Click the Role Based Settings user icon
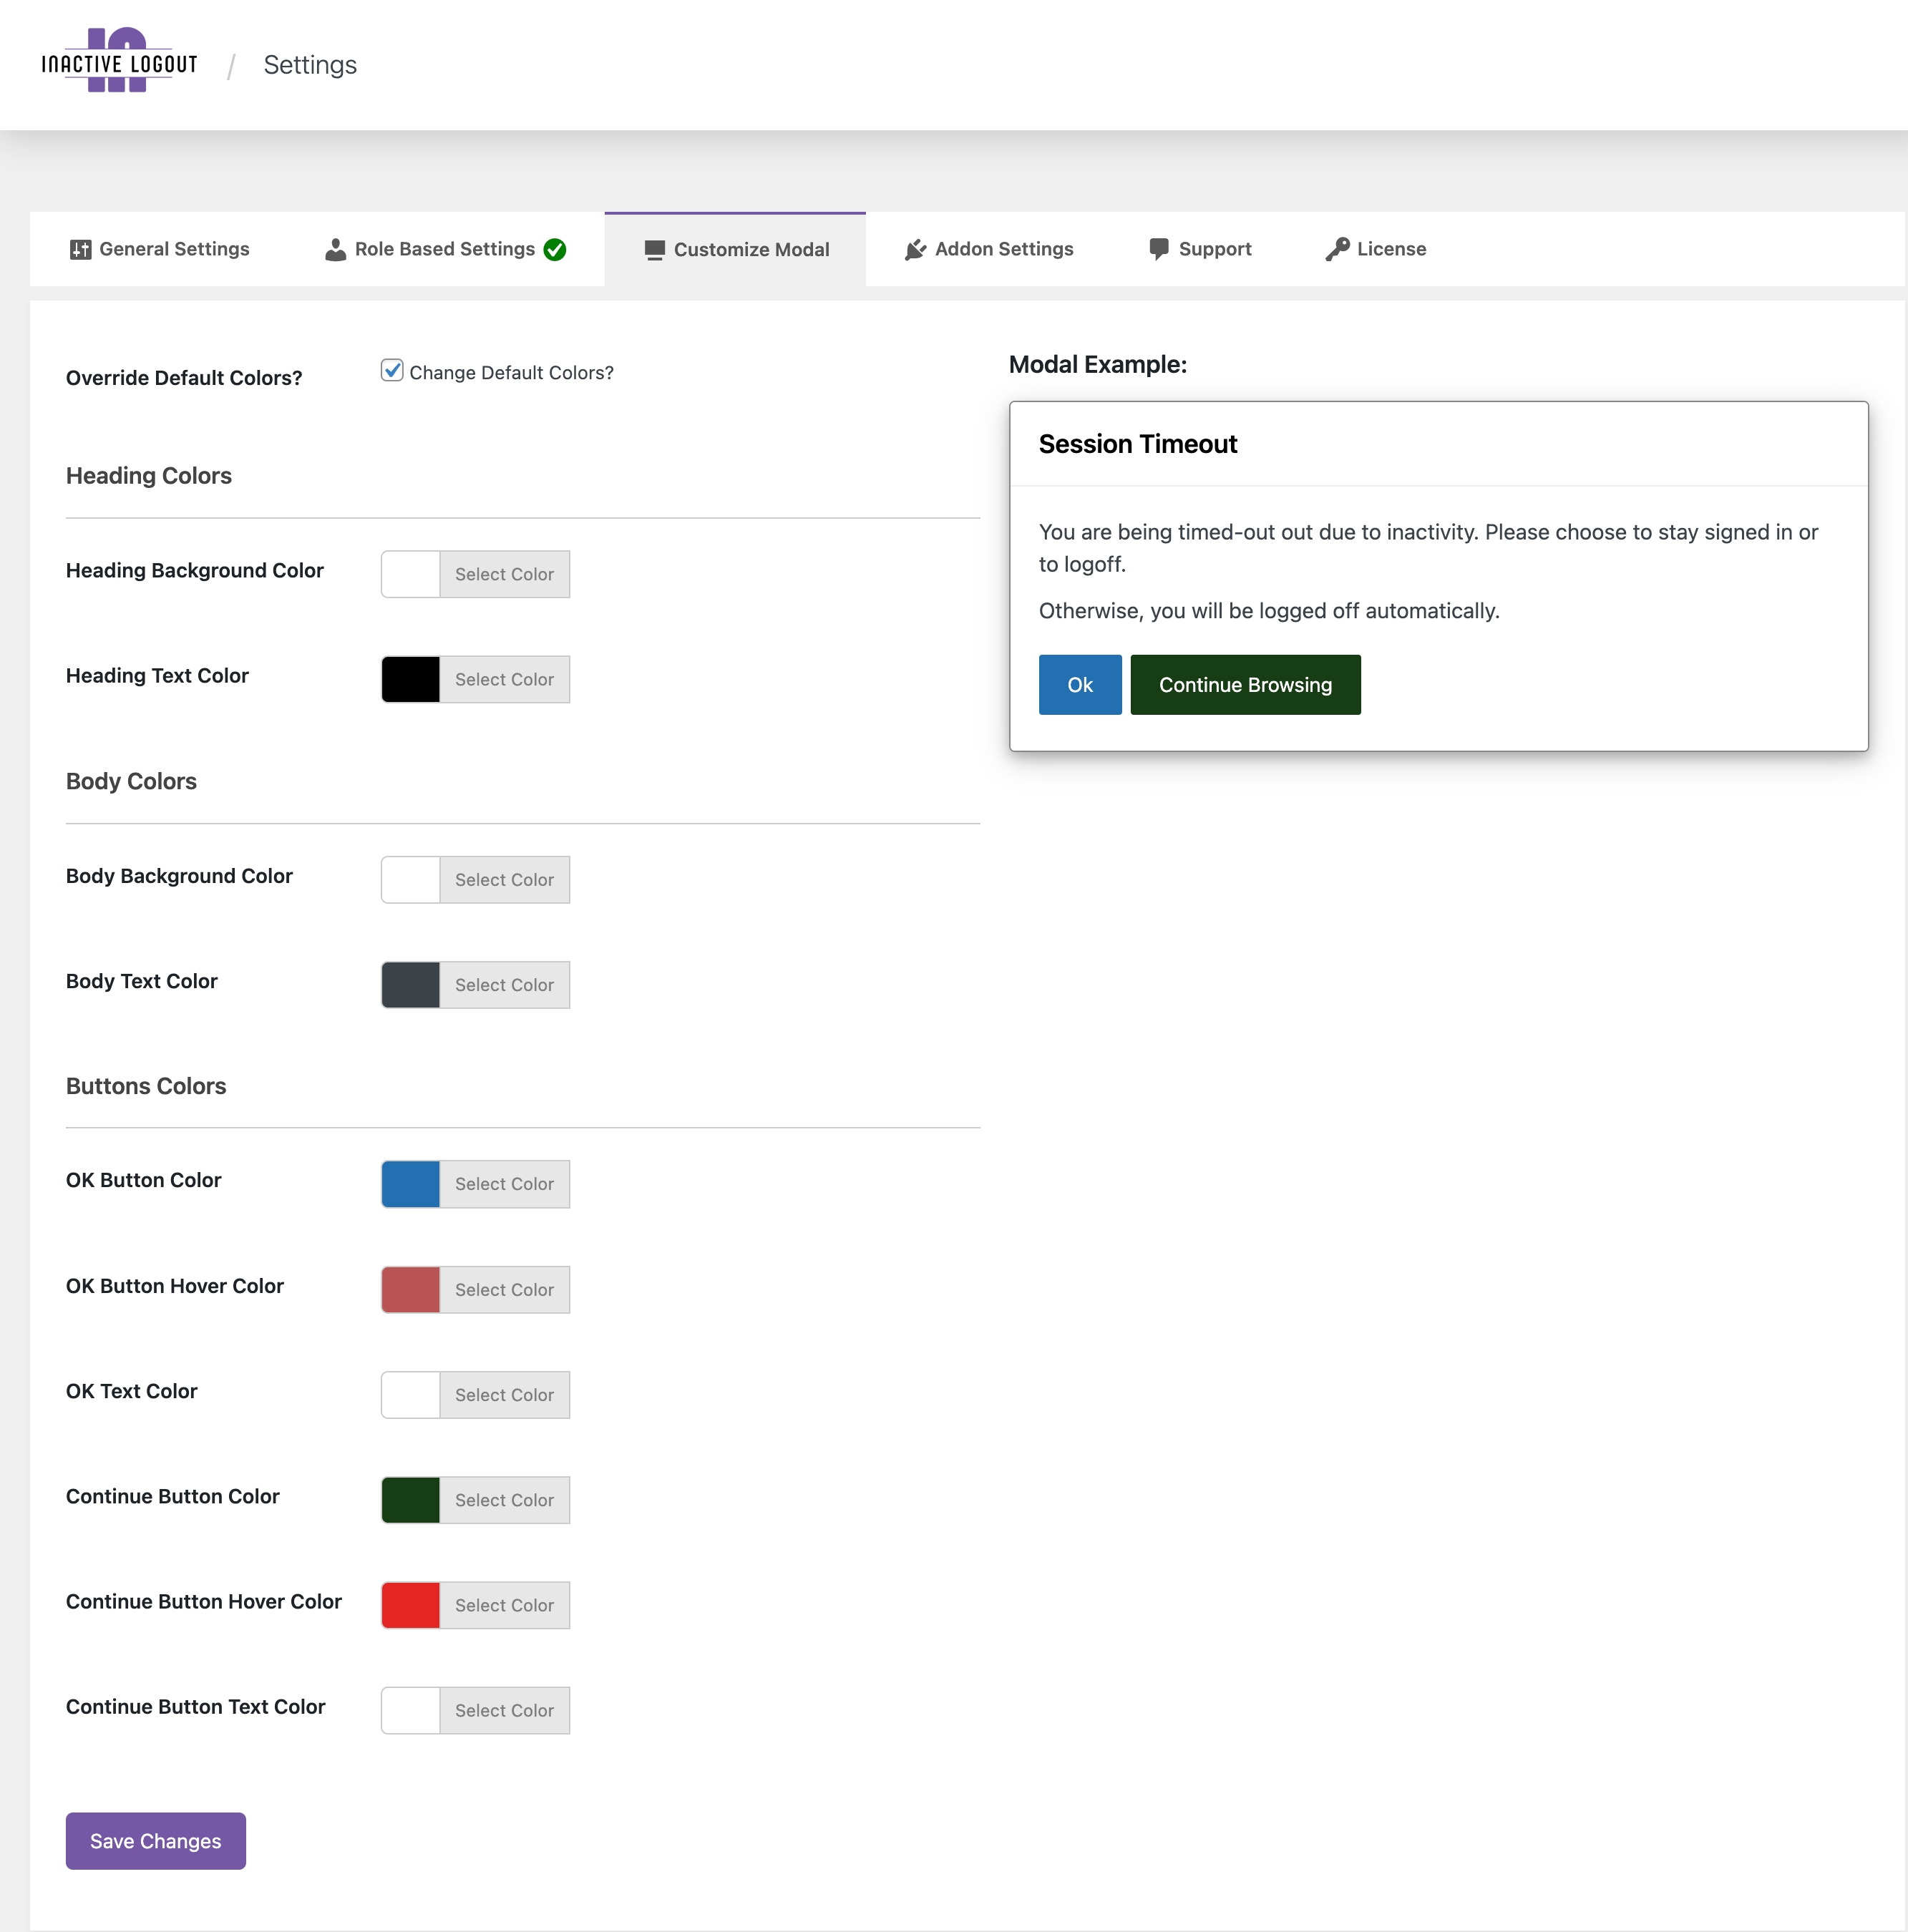Viewport: 1908px width, 1932px height. (336, 250)
